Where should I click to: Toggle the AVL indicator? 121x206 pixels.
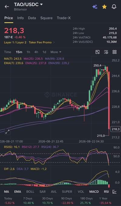[54, 192]
